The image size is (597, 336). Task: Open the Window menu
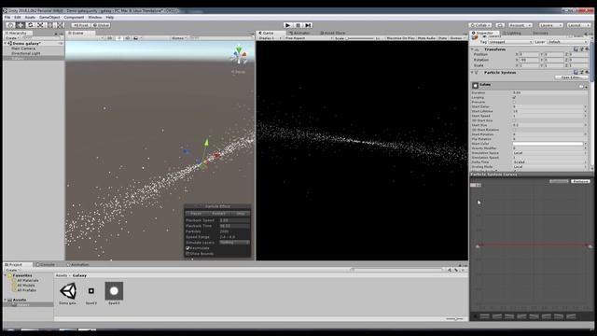pyautogui.click(x=95, y=17)
